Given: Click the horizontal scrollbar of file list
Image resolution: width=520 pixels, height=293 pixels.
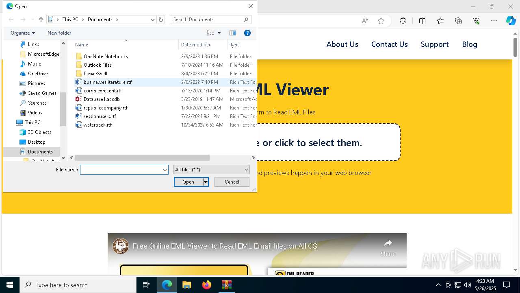Looking at the screenshot, I should coord(142,158).
